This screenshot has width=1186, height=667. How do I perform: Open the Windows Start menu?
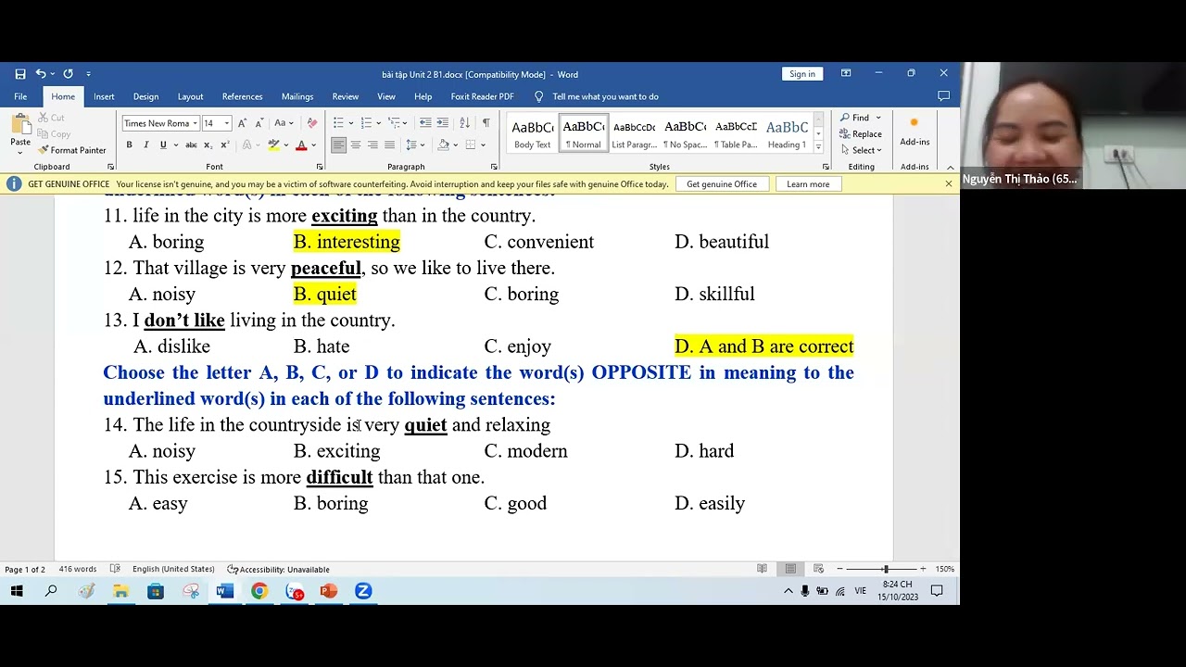tap(17, 591)
